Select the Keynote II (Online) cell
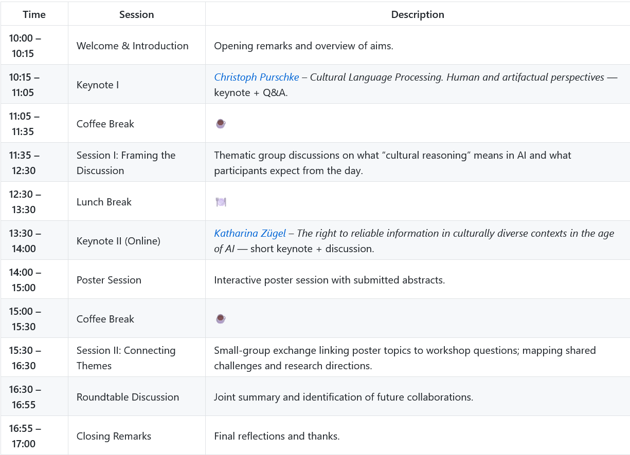Image resolution: width=630 pixels, height=455 pixels. click(118, 241)
